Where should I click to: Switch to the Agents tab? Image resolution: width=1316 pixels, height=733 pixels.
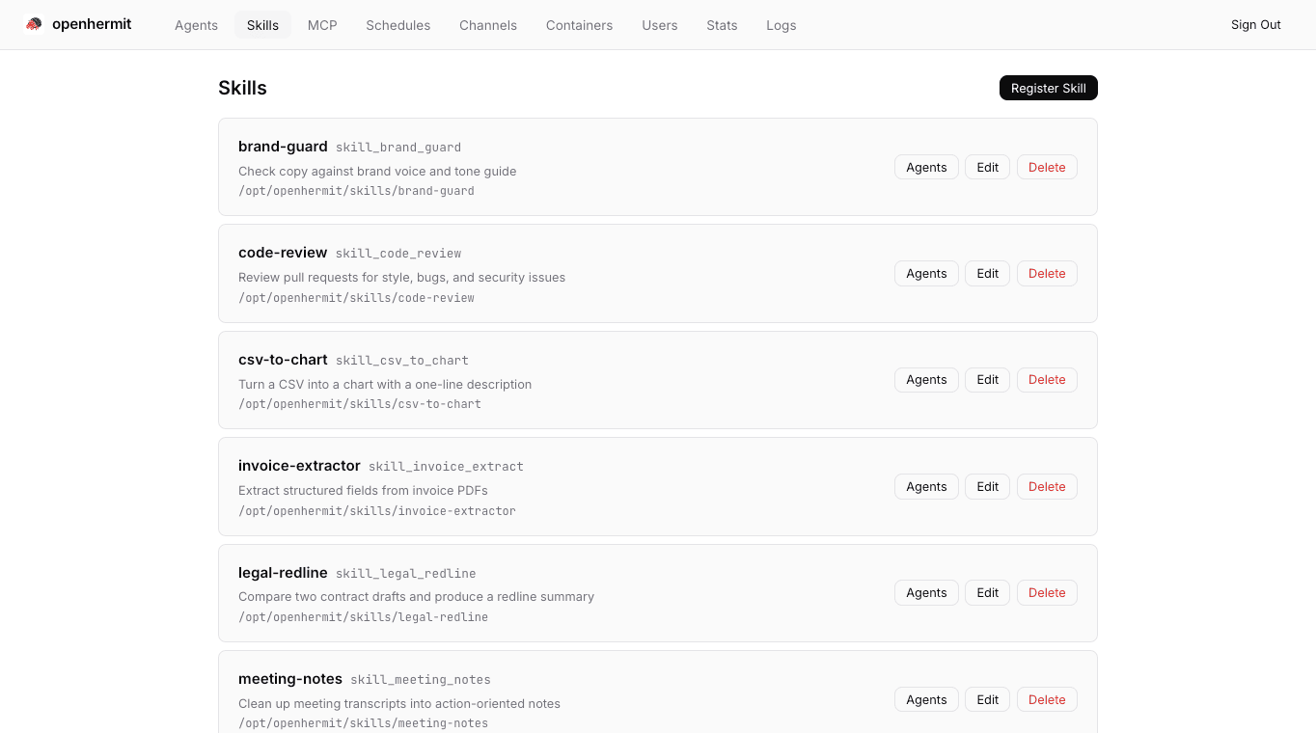click(x=196, y=25)
